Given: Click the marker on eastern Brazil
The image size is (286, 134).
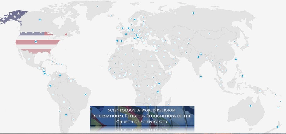Looking at the screenshot, I should [85, 94].
